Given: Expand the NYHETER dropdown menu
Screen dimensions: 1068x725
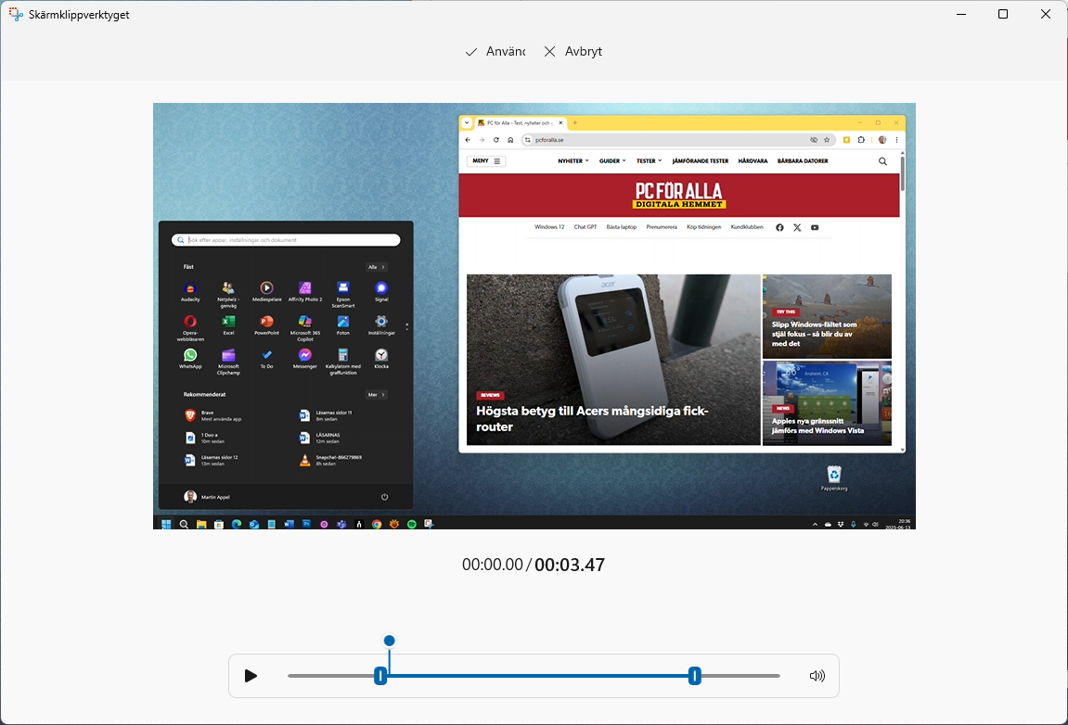Looking at the screenshot, I should click(x=573, y=160).
